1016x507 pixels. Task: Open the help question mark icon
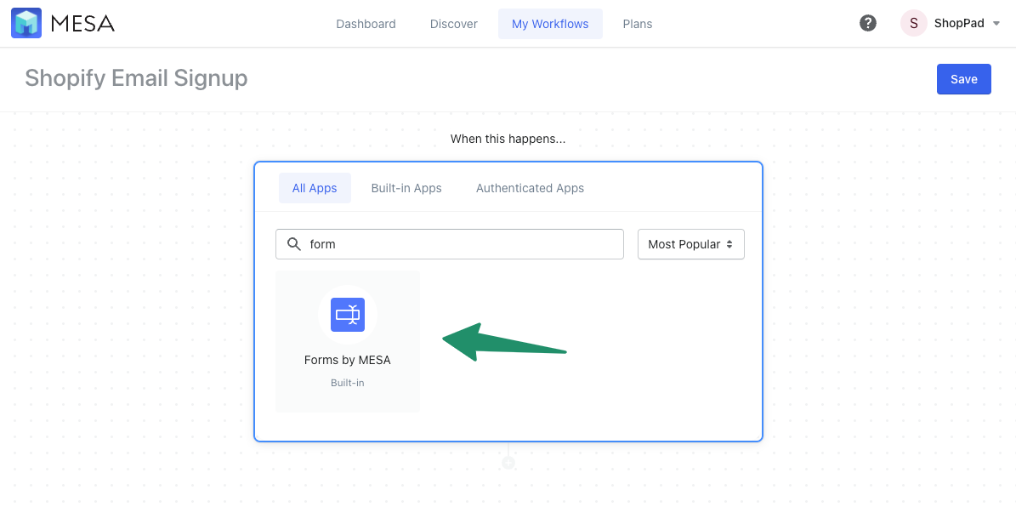pos(867,23)
